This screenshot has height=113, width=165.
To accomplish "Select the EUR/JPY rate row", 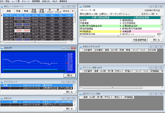I will click(37, 18).
